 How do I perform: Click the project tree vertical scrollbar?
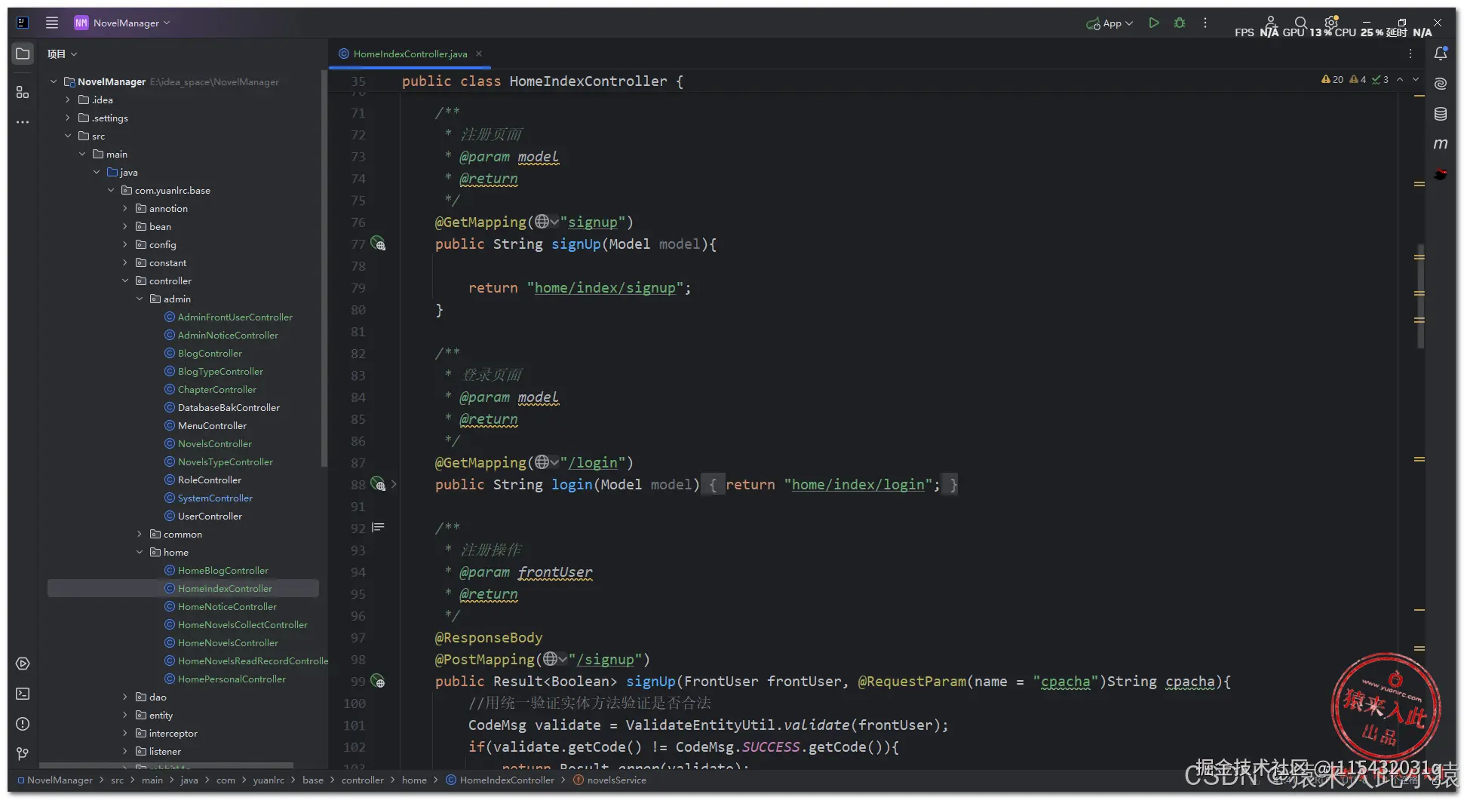(x=324, y=268)
